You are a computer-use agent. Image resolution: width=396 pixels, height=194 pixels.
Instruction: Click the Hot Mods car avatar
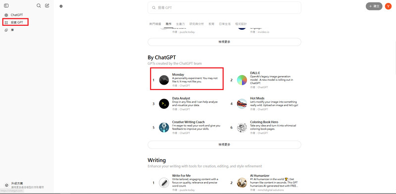click(x=242, y=104)
